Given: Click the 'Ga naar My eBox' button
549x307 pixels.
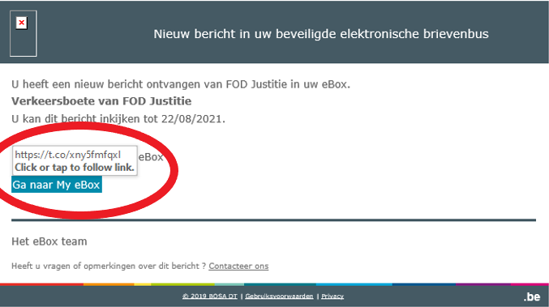Looking at the screenshot, I should [x=57, y=184].
